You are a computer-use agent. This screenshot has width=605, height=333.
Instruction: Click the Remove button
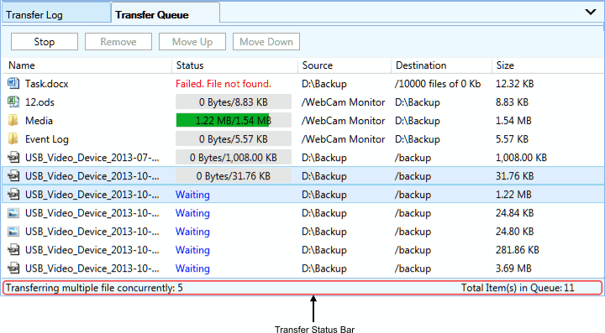tap(118, 42)
